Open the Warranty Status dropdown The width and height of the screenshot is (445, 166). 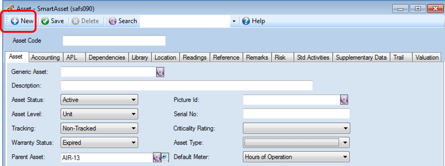coord(99,143)
